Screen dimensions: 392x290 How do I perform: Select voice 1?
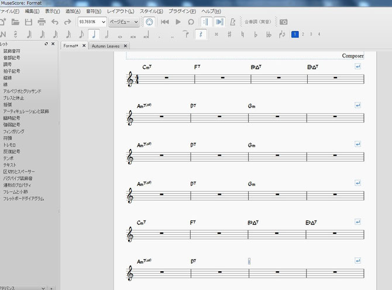tap(295, 34)
